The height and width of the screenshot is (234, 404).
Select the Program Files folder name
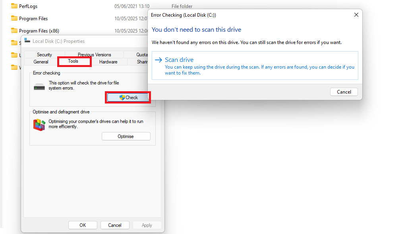pyautogui.click(x=33, y=19)
